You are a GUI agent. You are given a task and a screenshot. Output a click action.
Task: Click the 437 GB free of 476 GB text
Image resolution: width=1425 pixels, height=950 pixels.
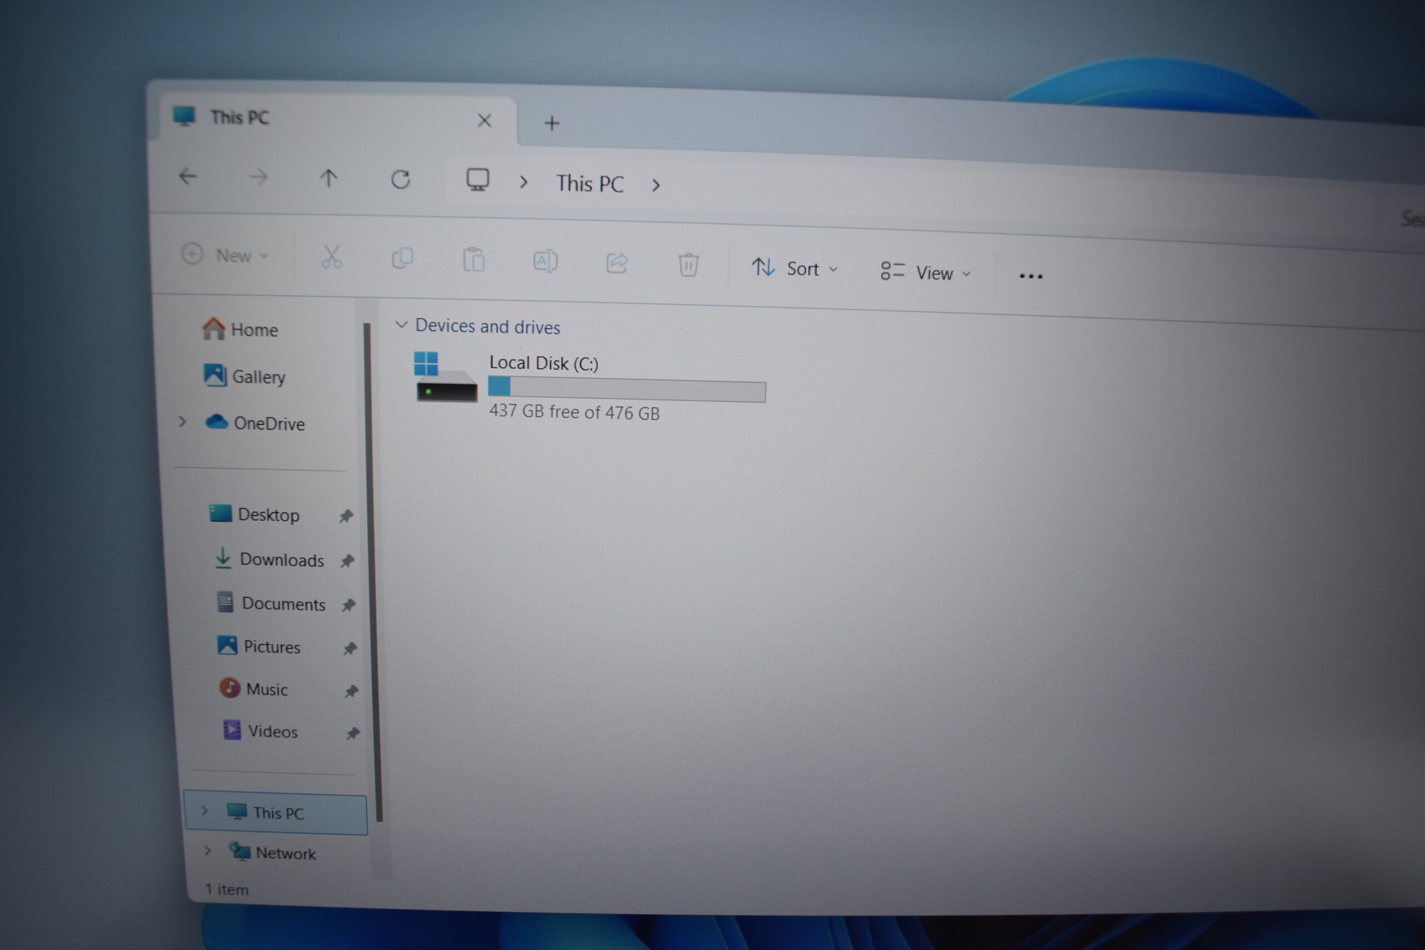574,412
